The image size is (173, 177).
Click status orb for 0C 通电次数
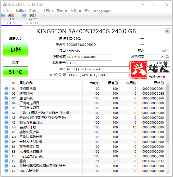[6, 98]
